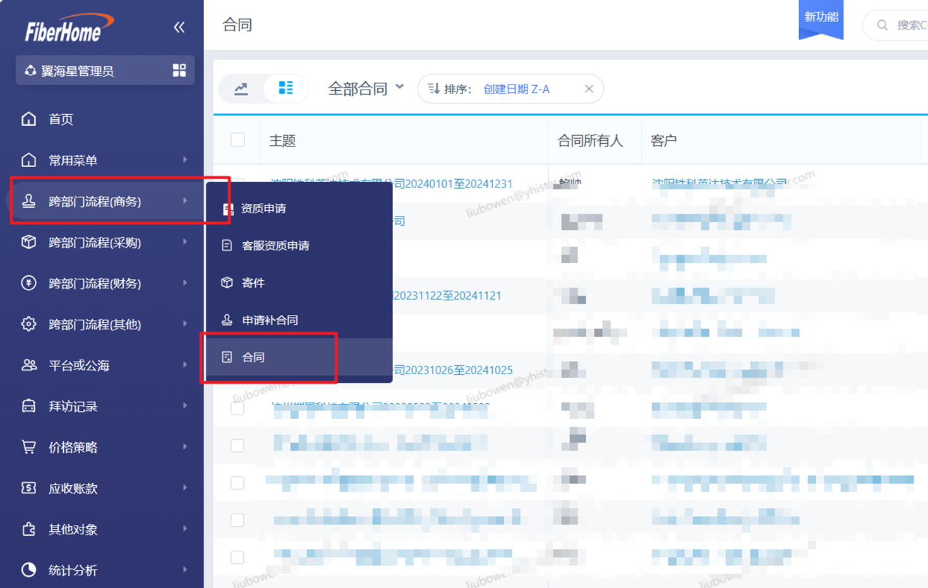928x588 pixels.
Task: Expand the 跨部门流程(商务) arrow
Action: [x=185, y=201]
